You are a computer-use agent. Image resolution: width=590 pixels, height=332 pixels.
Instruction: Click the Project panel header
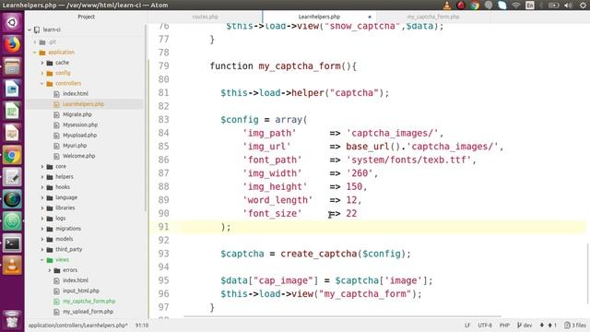tap(86, 17)
